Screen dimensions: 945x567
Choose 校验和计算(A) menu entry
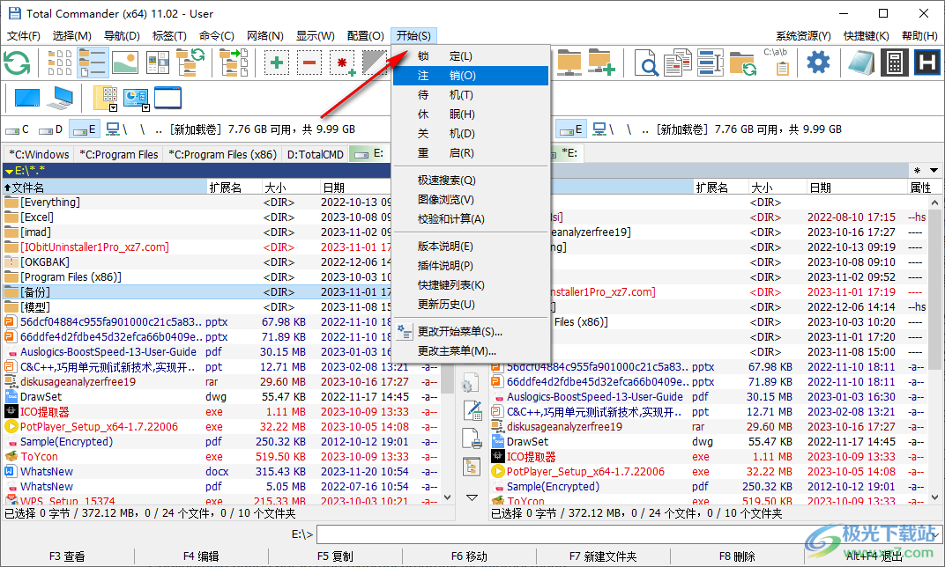[x=471, y=218]
